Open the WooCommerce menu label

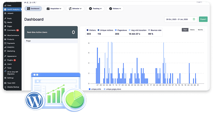pos(13,35)
